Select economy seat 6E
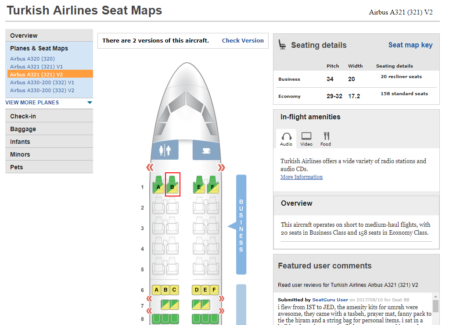 205,290
